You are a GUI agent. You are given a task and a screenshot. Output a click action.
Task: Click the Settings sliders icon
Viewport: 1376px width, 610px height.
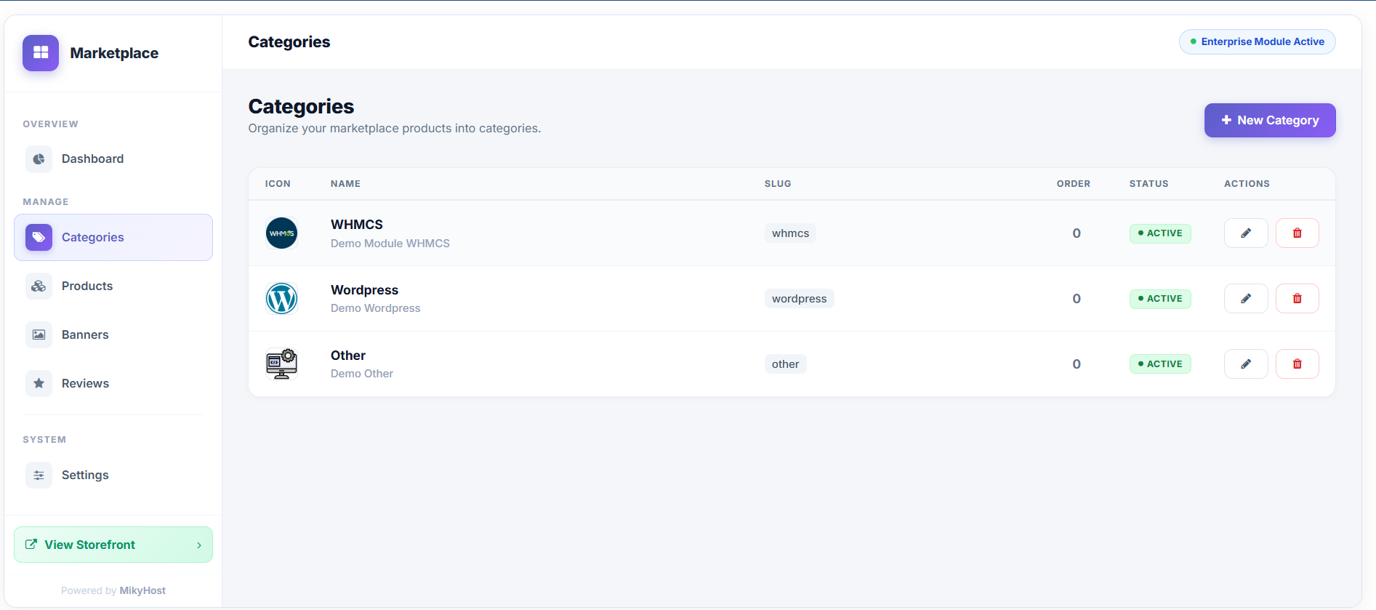coord(39,475)
